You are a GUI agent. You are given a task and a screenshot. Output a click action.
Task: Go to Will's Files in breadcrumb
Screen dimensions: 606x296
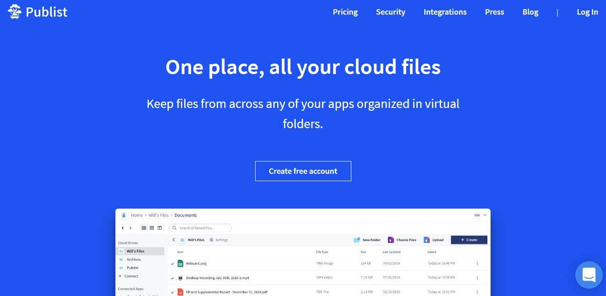[x=158, y=215]
